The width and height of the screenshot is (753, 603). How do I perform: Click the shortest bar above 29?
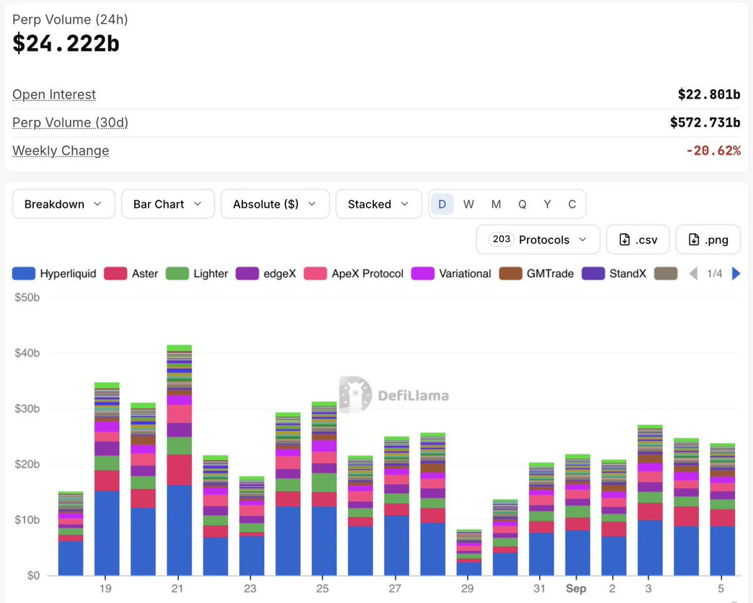[469, 552]
